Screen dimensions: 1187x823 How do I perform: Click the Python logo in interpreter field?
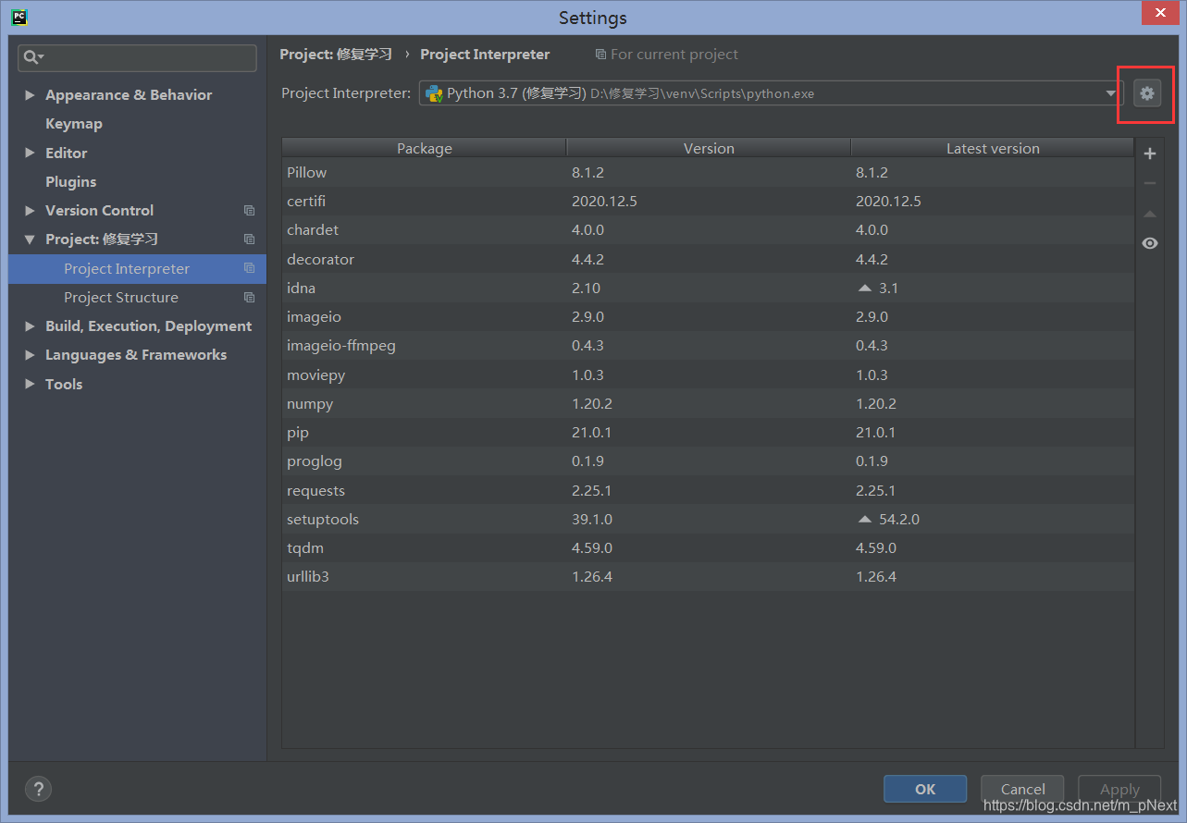(433, 93)
